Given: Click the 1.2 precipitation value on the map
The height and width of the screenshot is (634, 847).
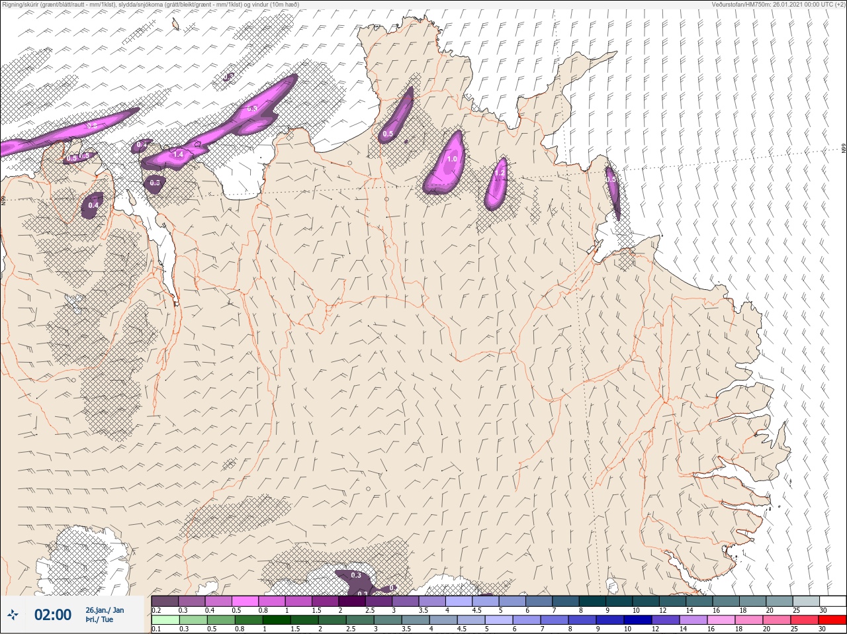Looking at the screenshot, I should pyautogui.click(x=500, y=173).
